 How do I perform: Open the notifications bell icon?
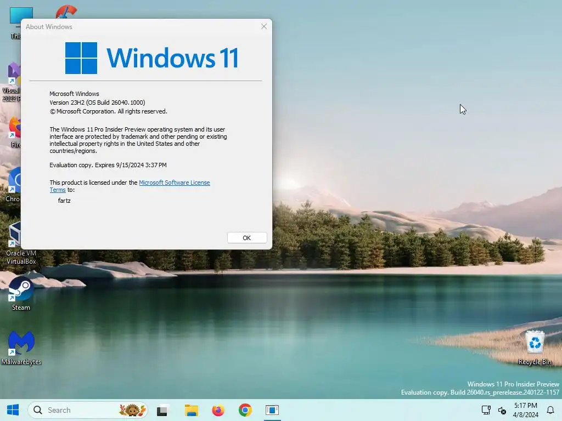(550, 410)
